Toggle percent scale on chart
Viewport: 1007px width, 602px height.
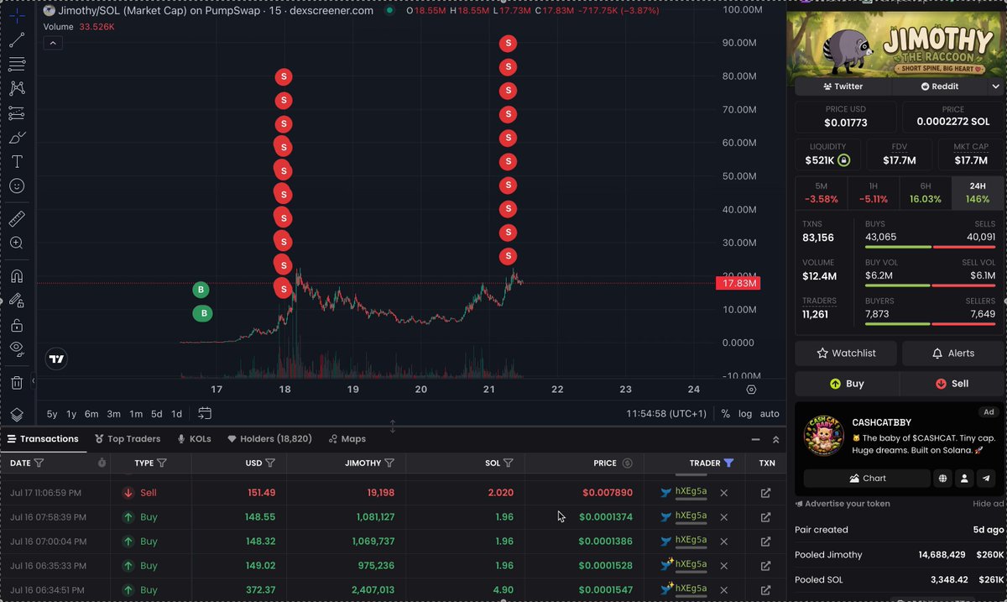[726, 414]
